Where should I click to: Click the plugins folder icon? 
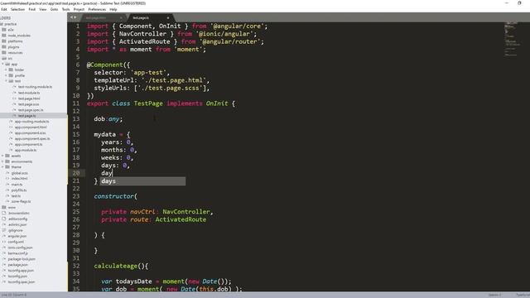point(4,47)
